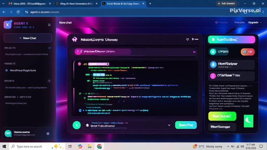267x150 pixels.
Task: Click the Agent X logo icon
Action: pos(8,25)
